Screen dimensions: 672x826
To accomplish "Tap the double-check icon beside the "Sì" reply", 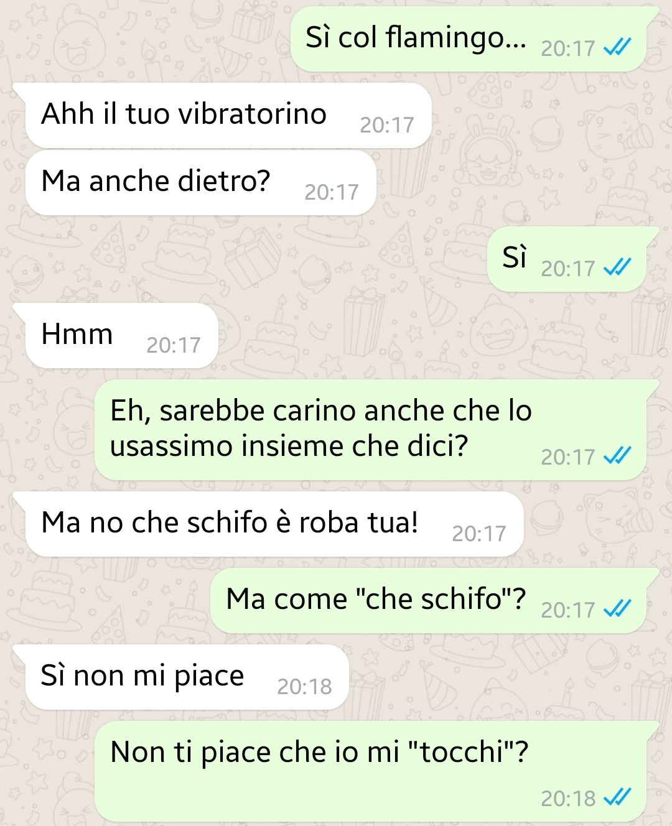I will (x=618, y=267).
